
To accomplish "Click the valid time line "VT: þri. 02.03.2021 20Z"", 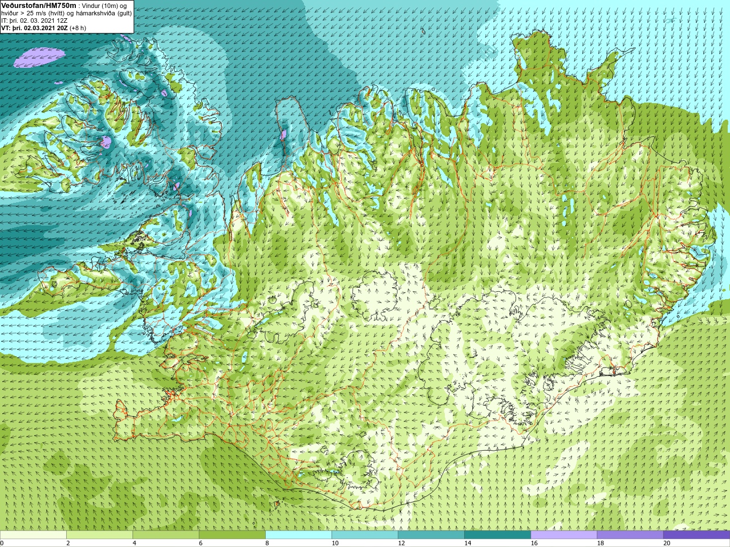I will point(34,28).
